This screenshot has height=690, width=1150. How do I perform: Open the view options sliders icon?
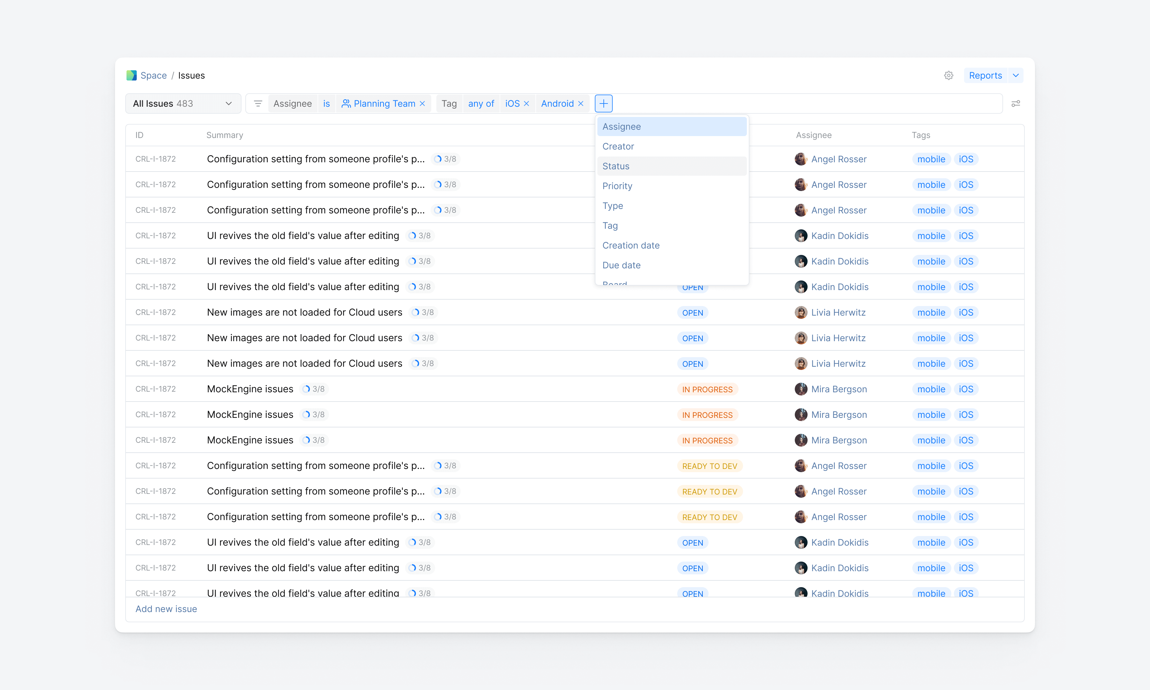coord(1016,103)
